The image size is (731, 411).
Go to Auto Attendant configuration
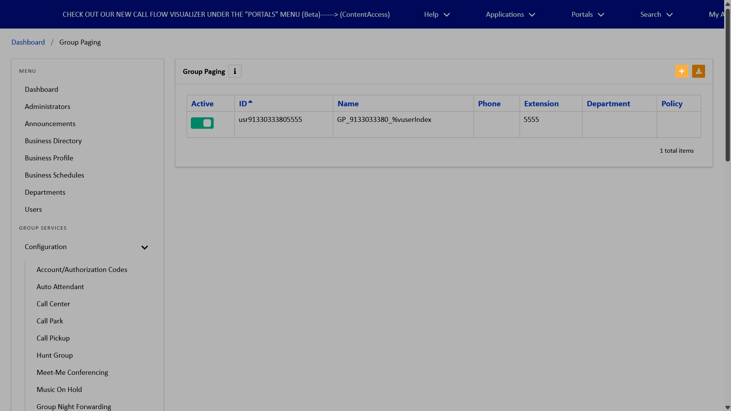click(60, 287)
